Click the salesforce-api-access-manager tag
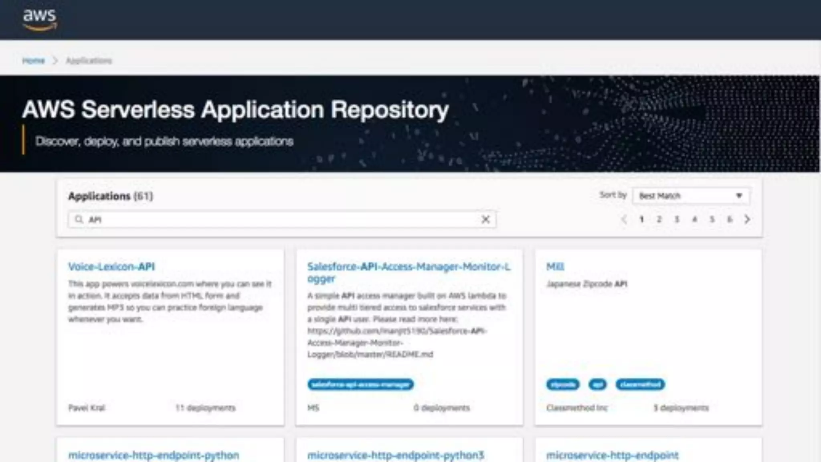821x462 pixels. pos(360,385)
